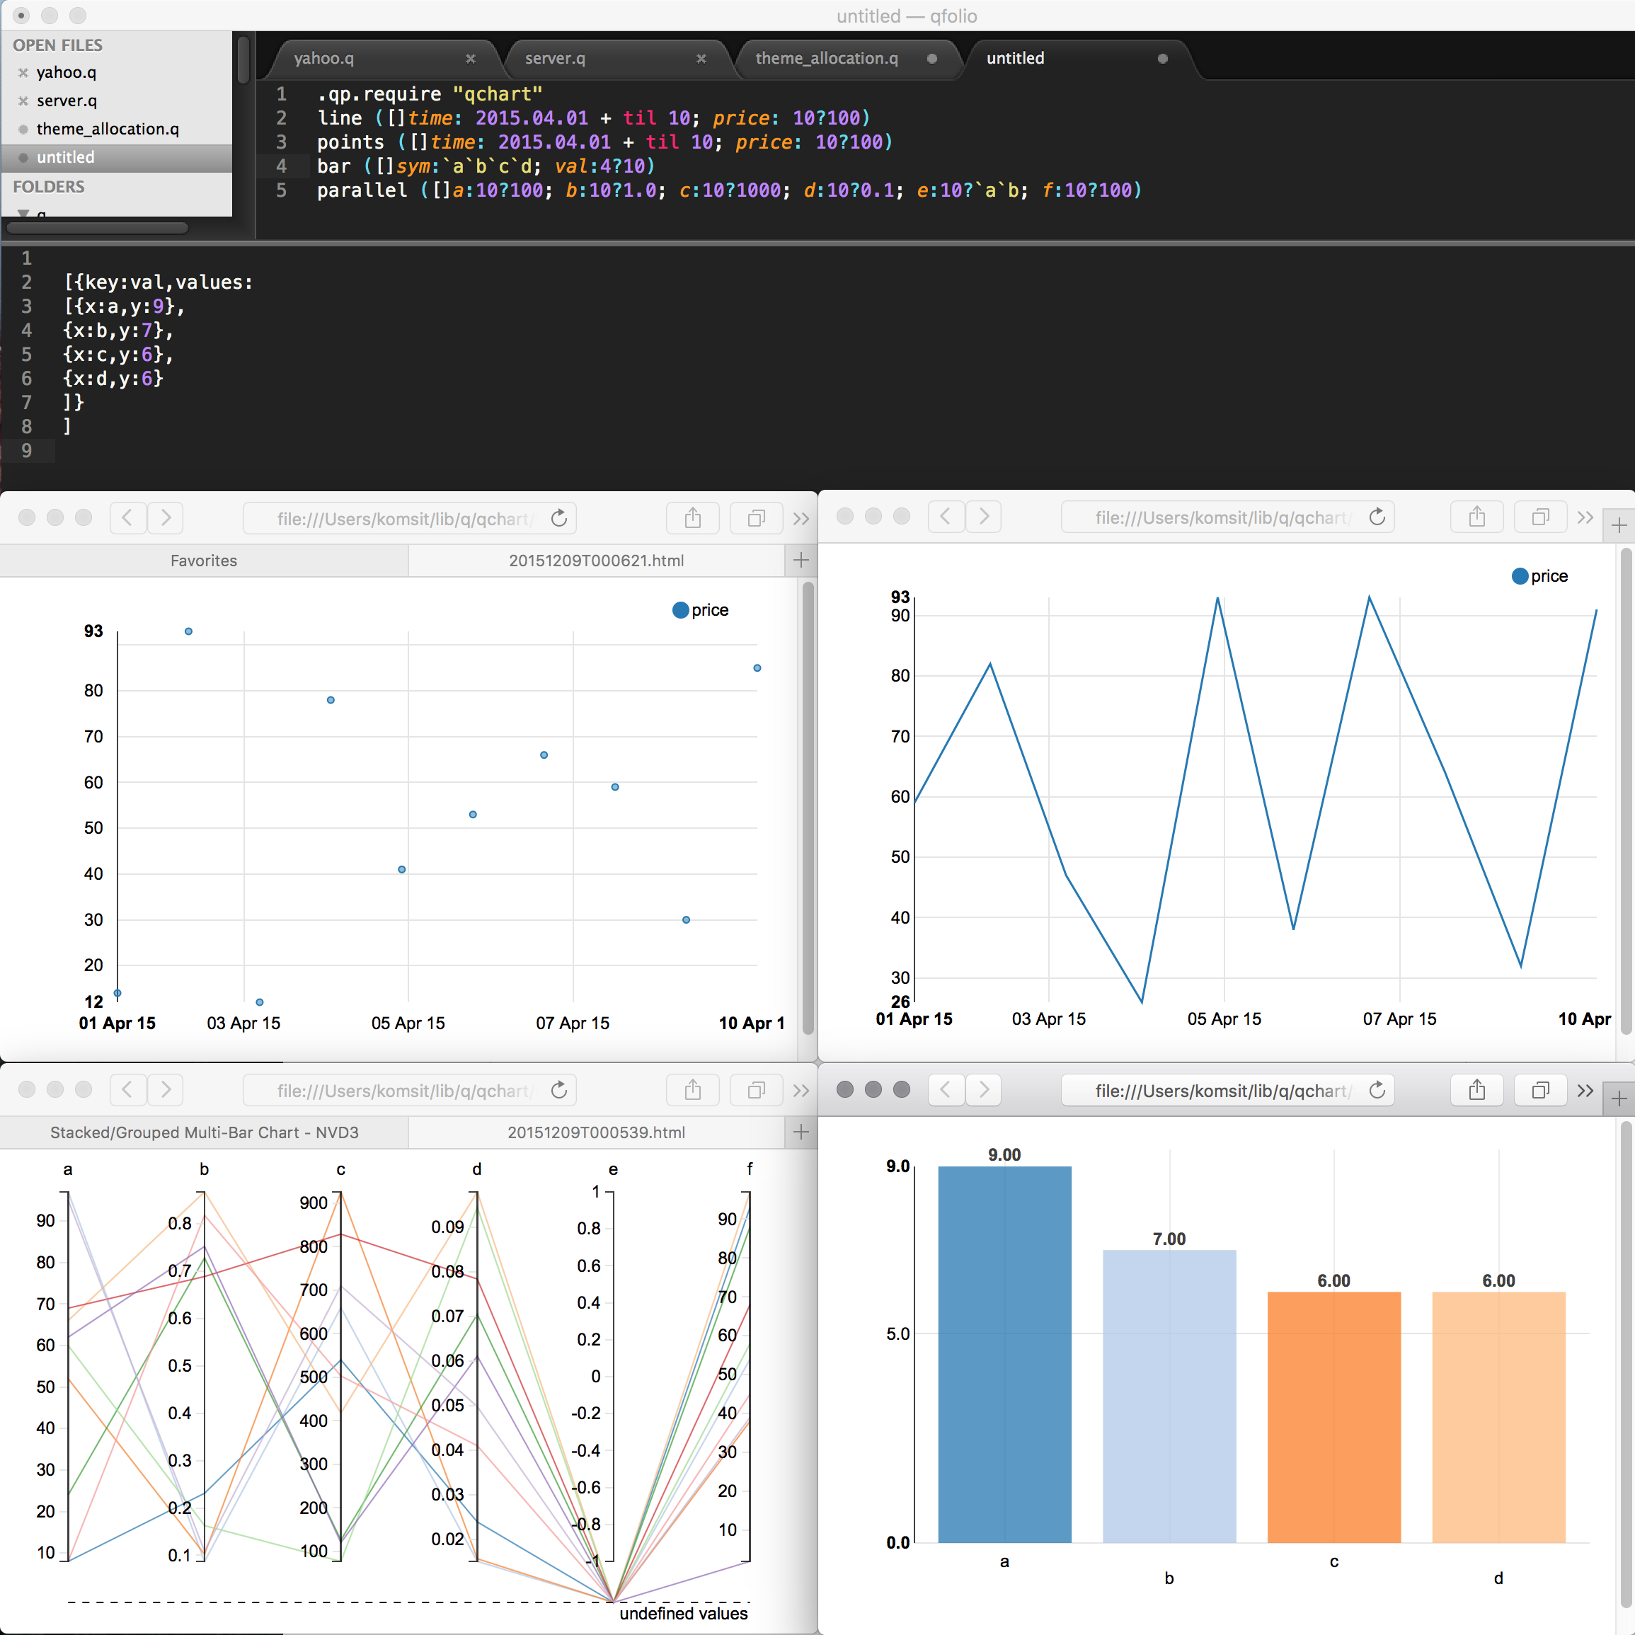This screenshot has width=1635, height=1635.
Task: Reload the scatter chart page
Action: (x=558, y=518)
